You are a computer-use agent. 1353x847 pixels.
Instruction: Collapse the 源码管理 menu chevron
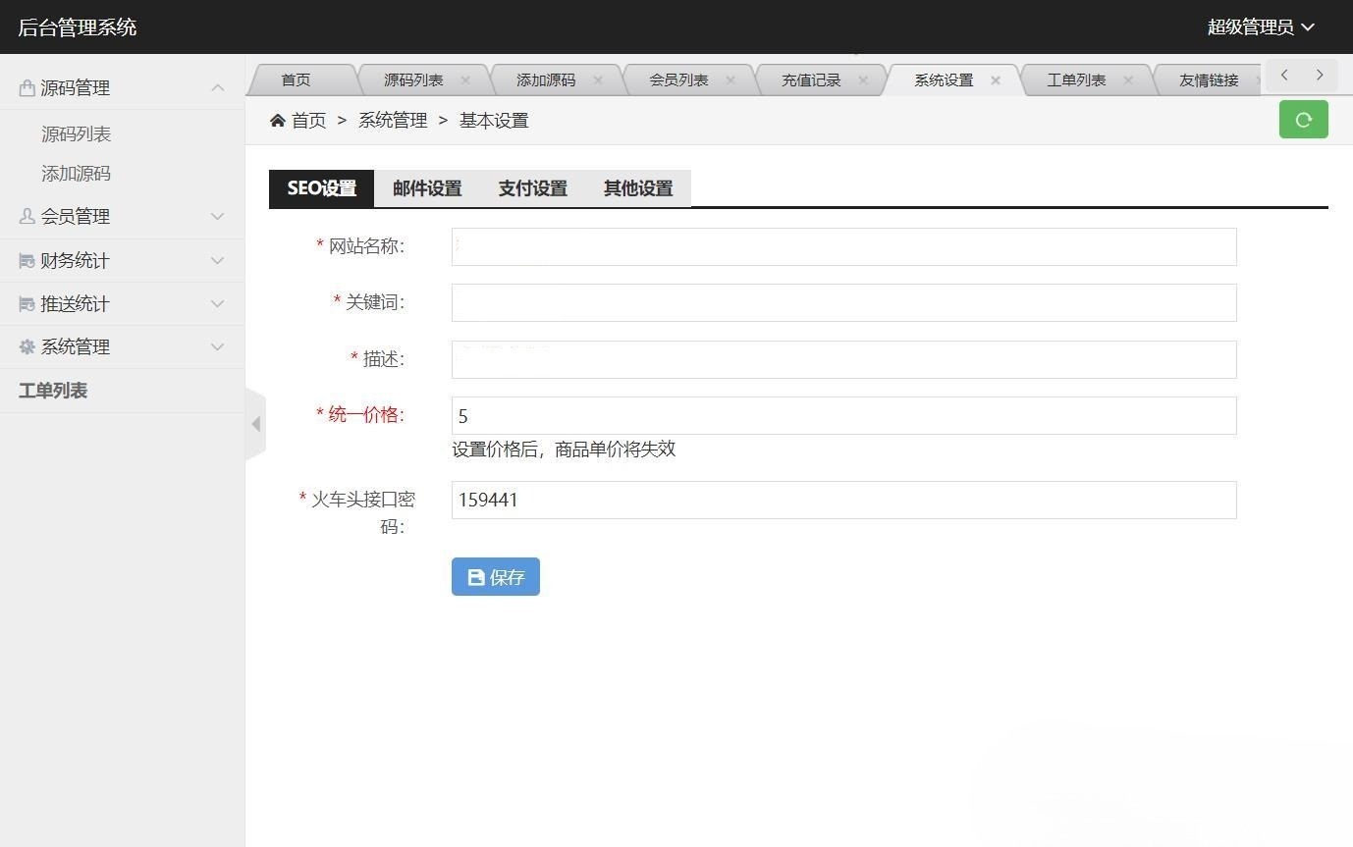[x=217, y=86]
